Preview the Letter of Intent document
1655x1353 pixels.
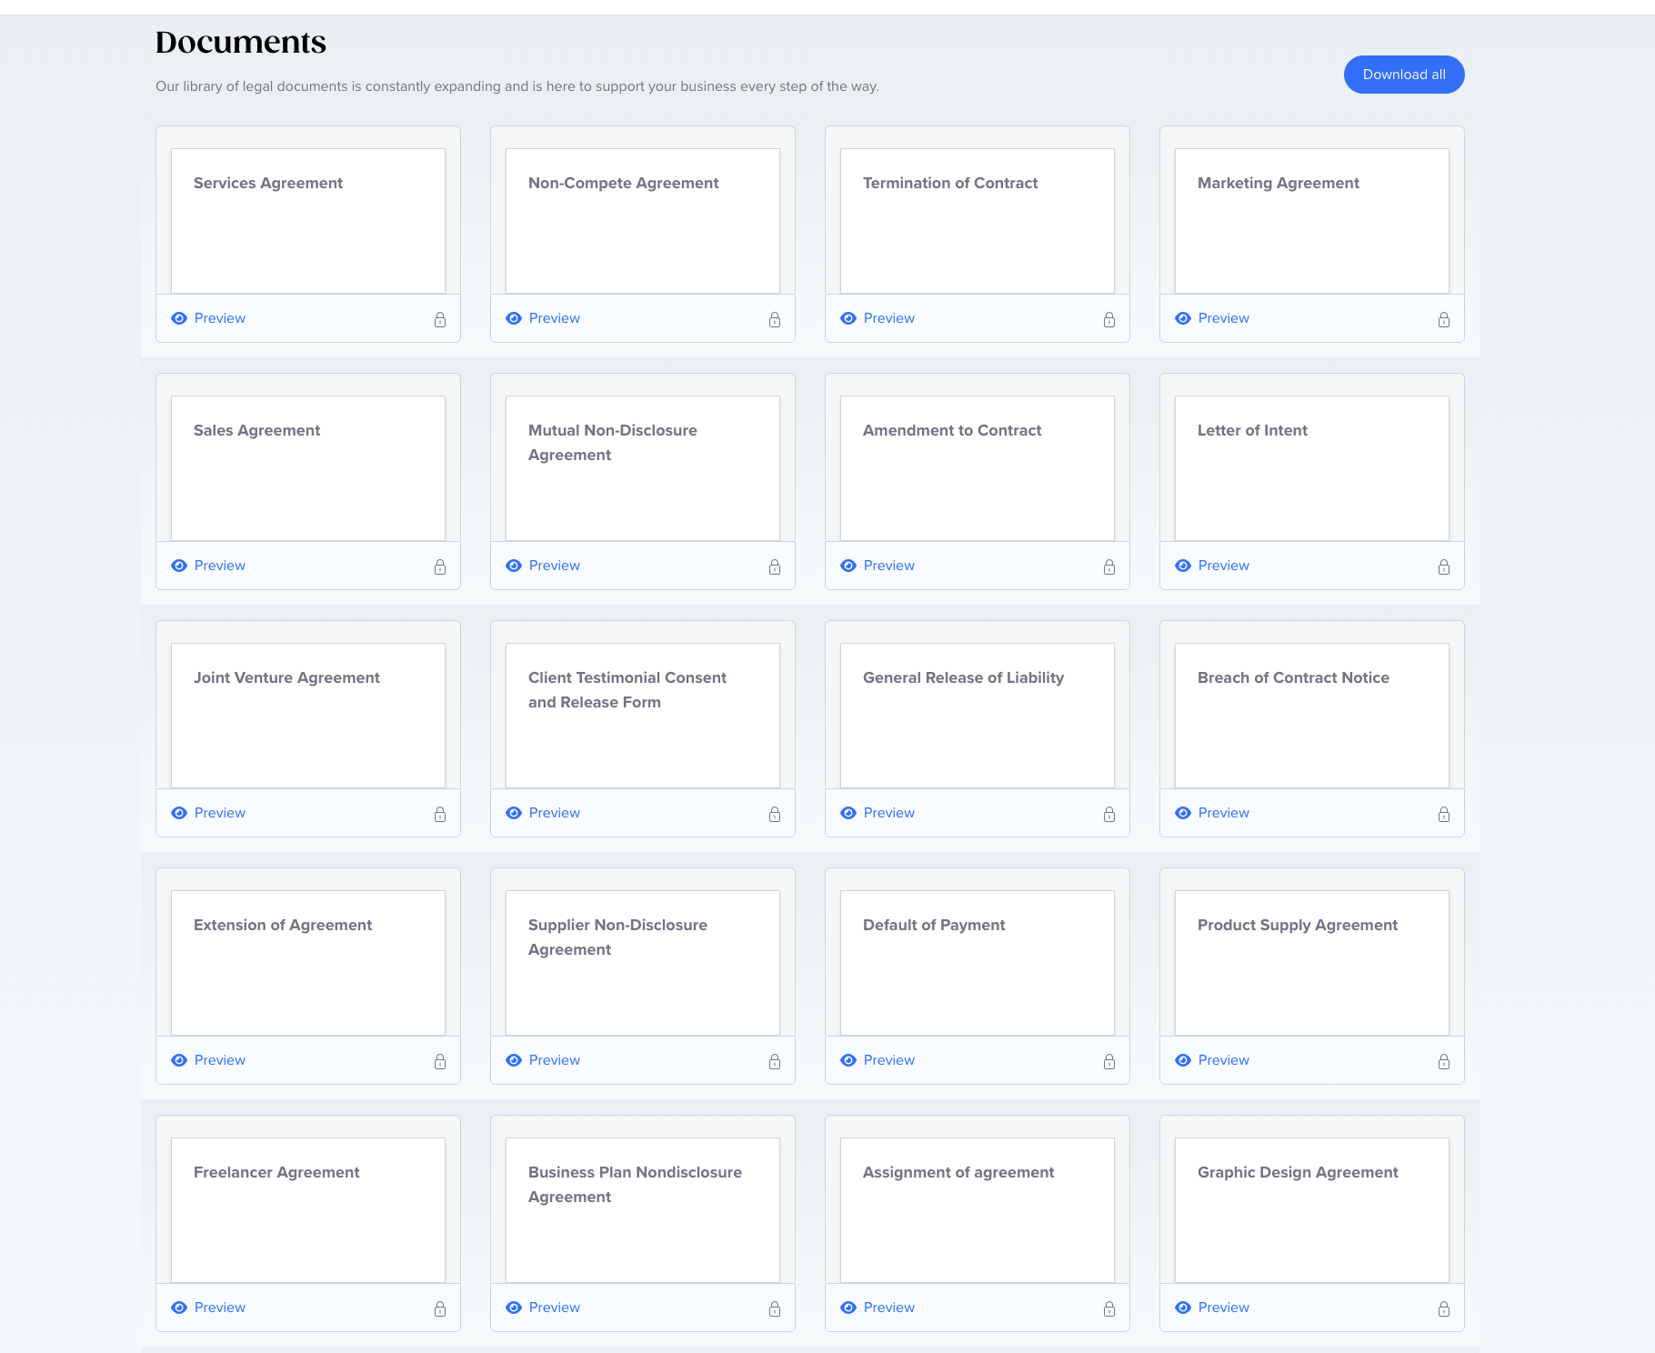(x=1212, y=566)
